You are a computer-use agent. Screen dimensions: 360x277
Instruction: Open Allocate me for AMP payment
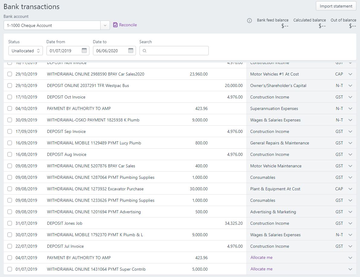click(261, 257)
